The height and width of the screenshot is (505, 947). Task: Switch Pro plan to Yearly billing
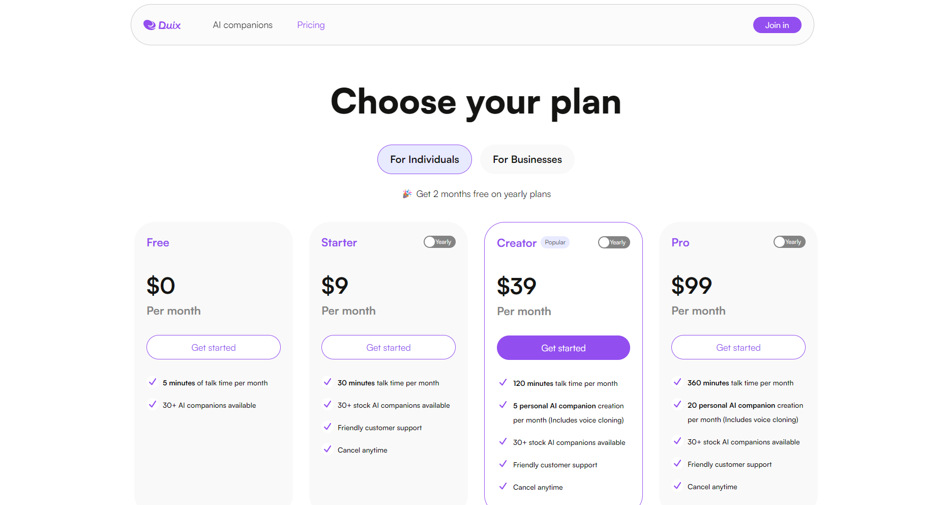pyautogui.click(x=789, y=242)
